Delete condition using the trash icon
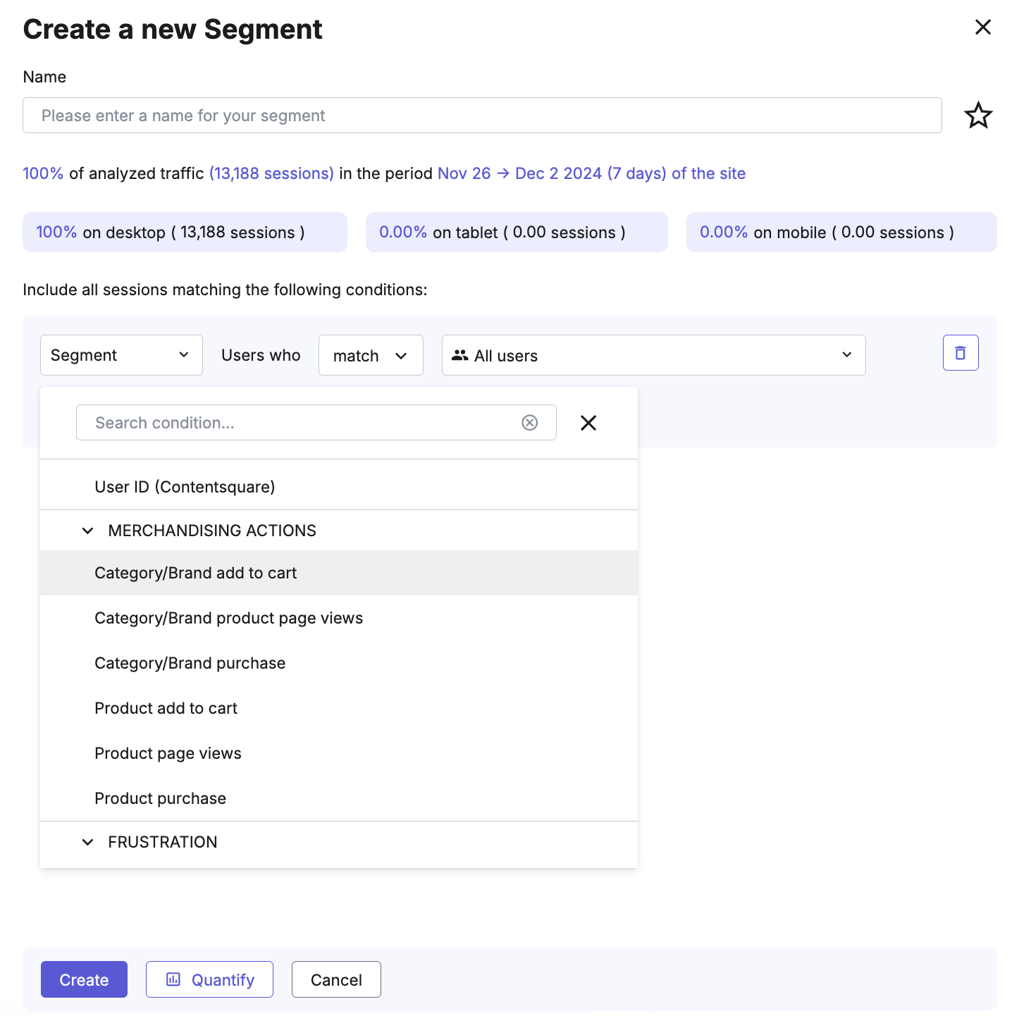The width and height of the screenshot is (1019, 1016). point(961,352)
